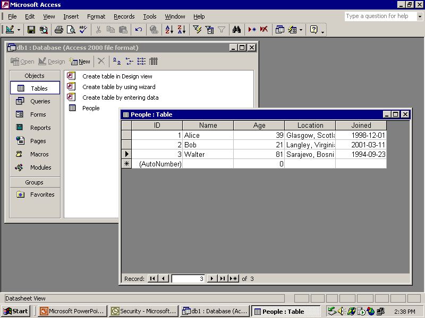This screenshot has height=318, width=425.
Task: Select the row selector for Bob's record
Action: [x=126, y=145]
